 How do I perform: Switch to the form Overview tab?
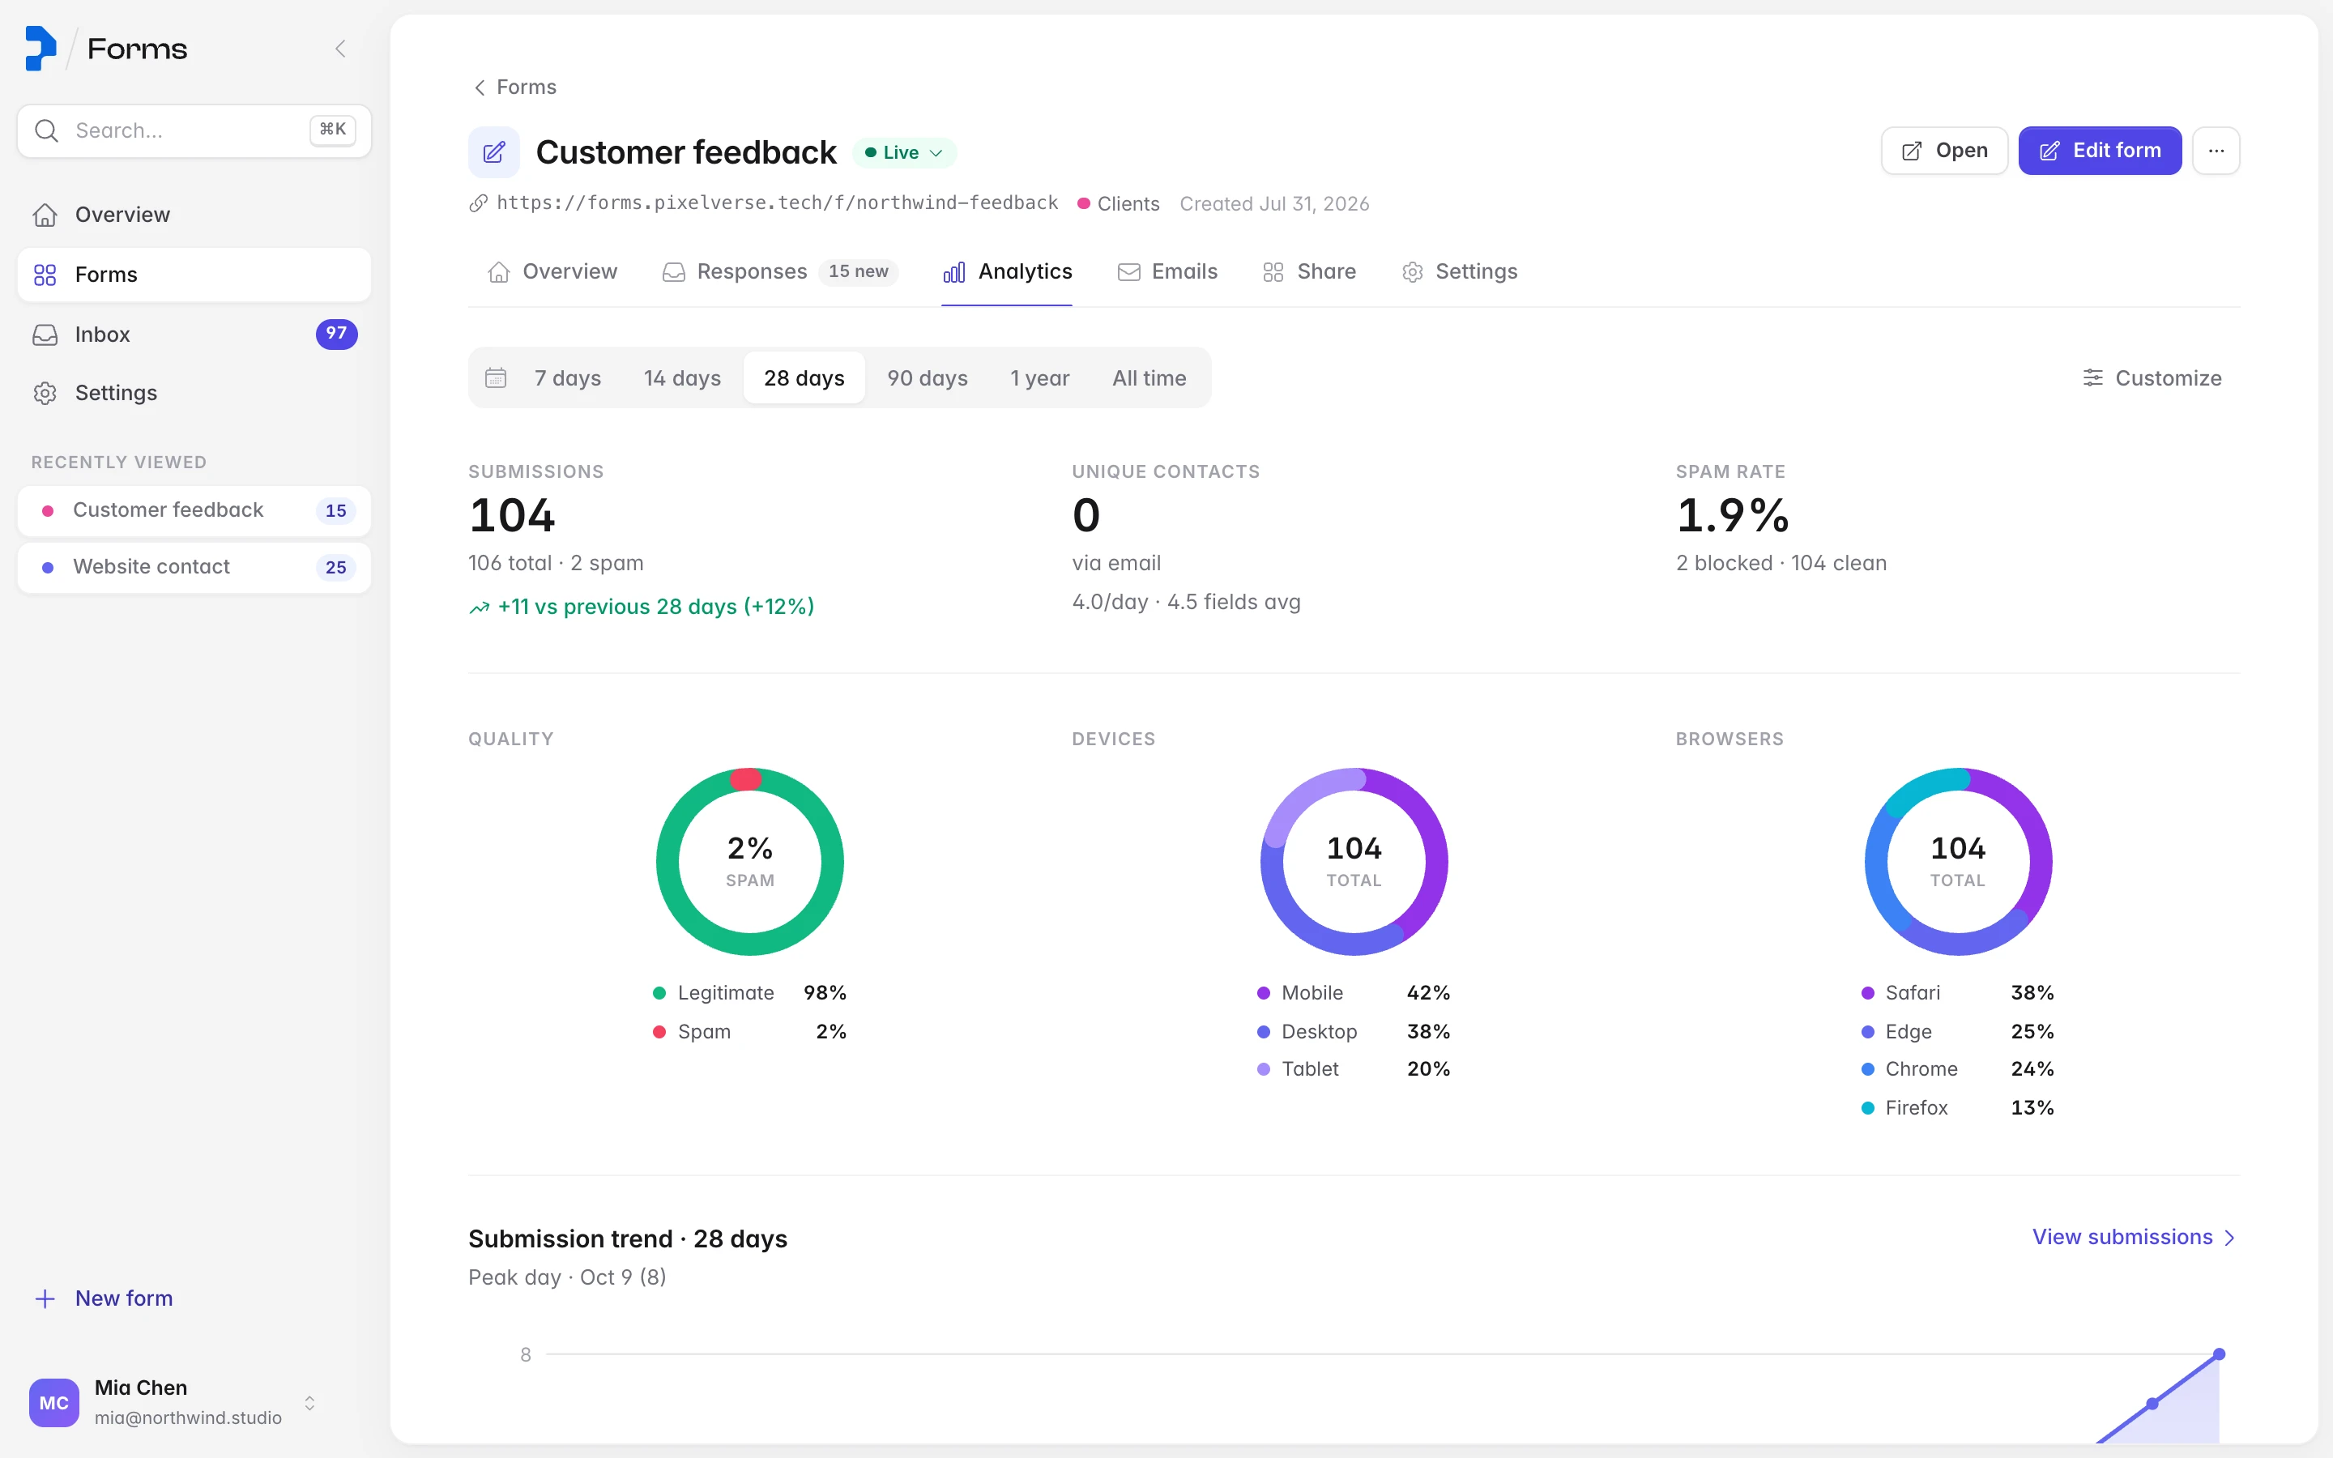tap(552, 272)
